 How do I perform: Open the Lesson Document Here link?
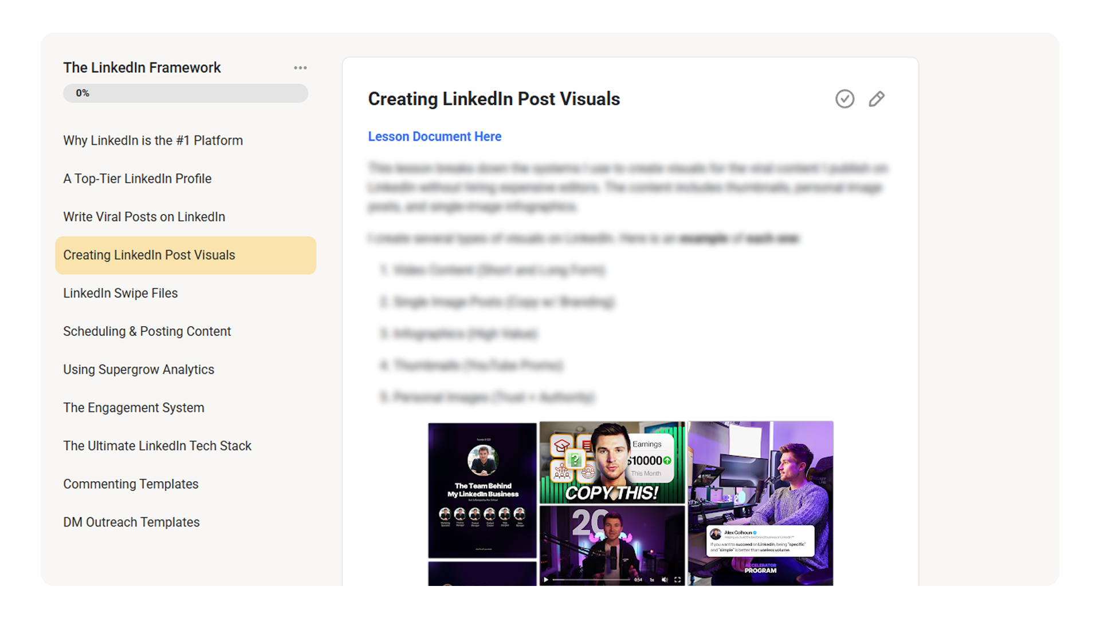tap(434, 137)
